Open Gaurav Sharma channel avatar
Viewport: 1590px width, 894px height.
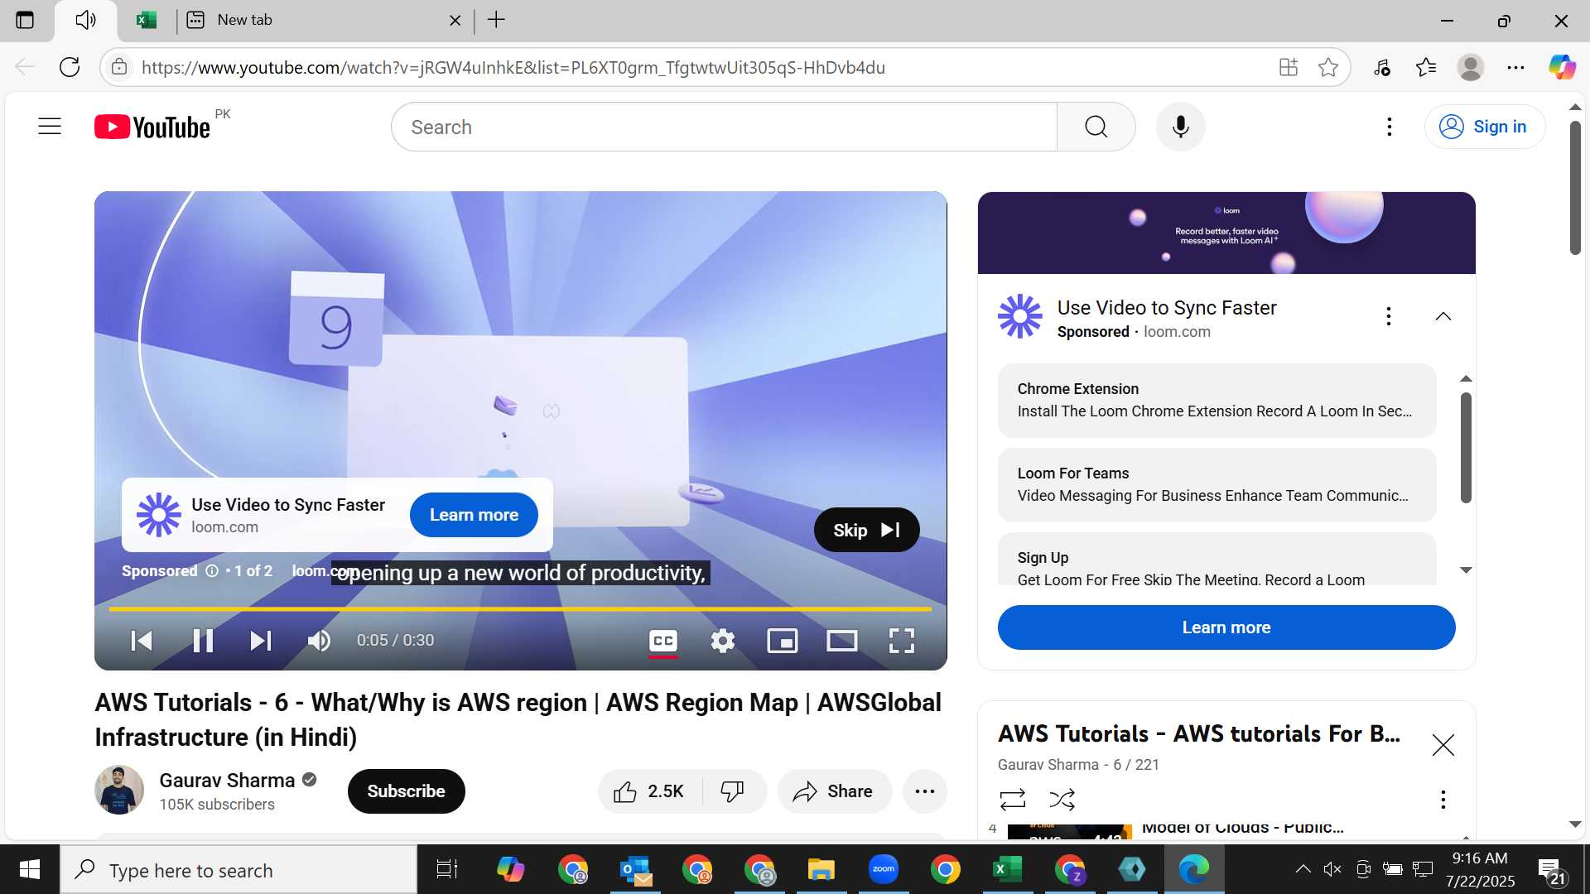[119, 790]
